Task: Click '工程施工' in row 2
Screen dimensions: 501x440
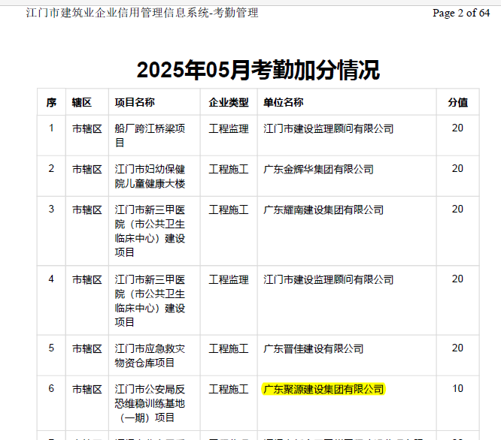Action: coord(229,169)
